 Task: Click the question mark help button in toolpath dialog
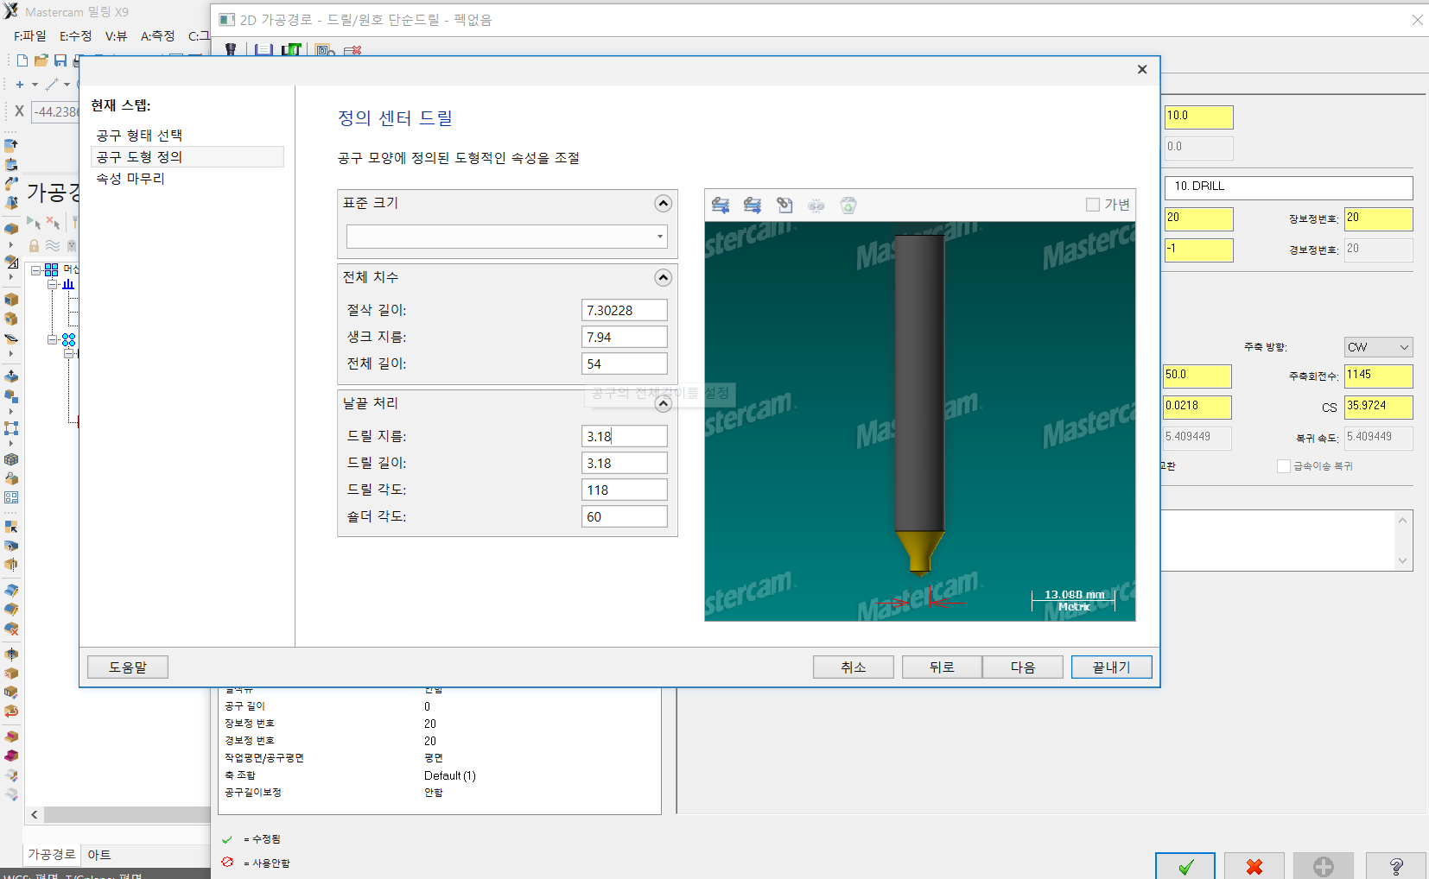click(1395, 866)
